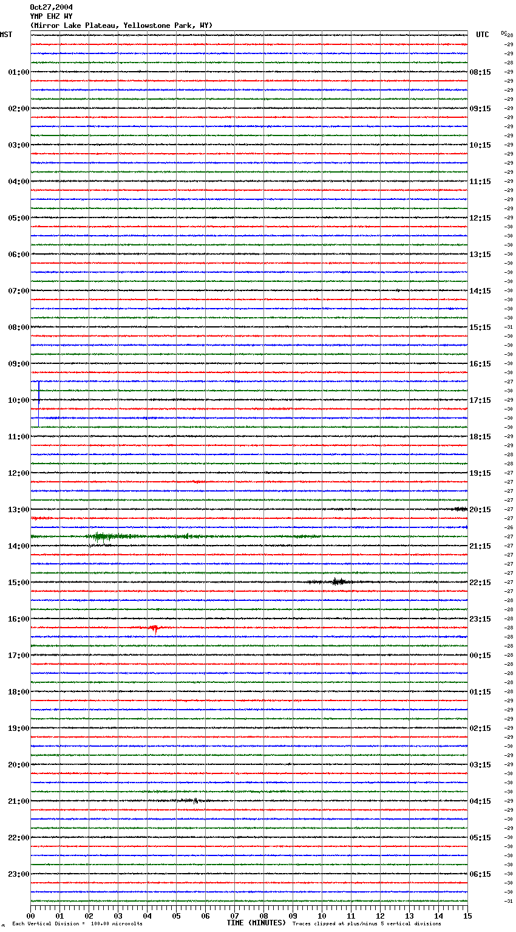Click the "21:00" MST hour label

(x=19, y=801)
